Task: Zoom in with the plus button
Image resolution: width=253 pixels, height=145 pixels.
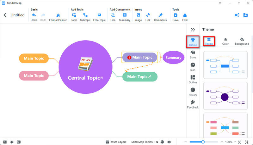Action: (222, 142)
